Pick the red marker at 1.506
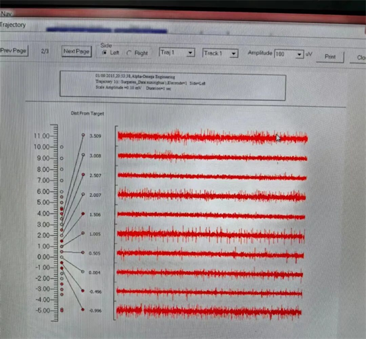This screenshot has width=366, height=339. (83, 214)
